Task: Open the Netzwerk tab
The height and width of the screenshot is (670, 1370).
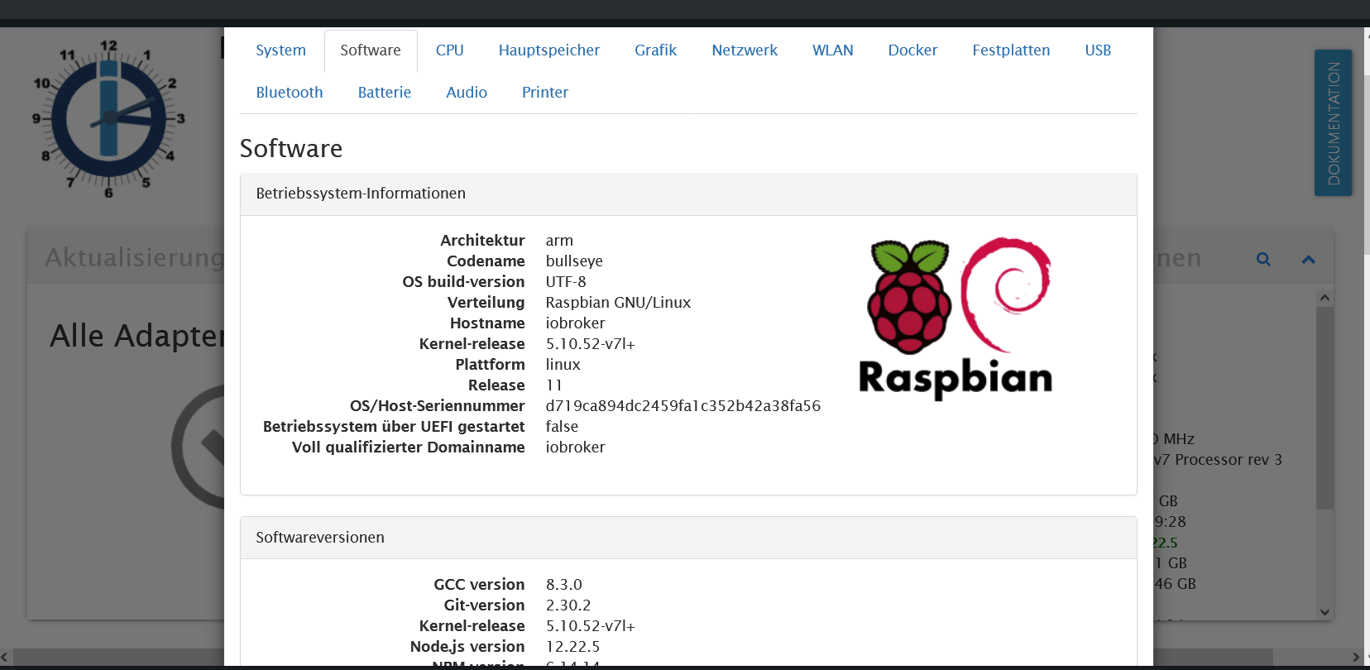Action: (744, 50)
